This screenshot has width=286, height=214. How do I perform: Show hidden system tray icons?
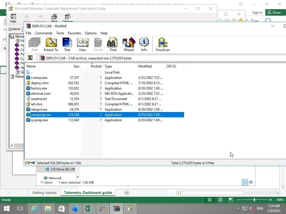(238, 208)
